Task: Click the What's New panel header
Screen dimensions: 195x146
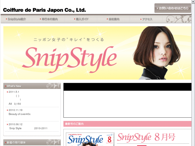Action: point(32,86)
